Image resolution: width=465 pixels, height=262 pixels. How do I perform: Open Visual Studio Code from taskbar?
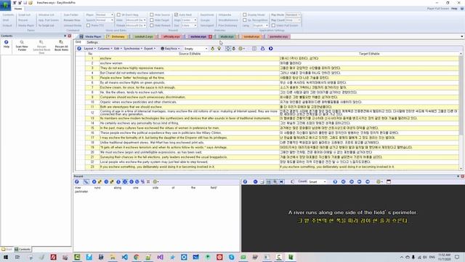(124, 257)
